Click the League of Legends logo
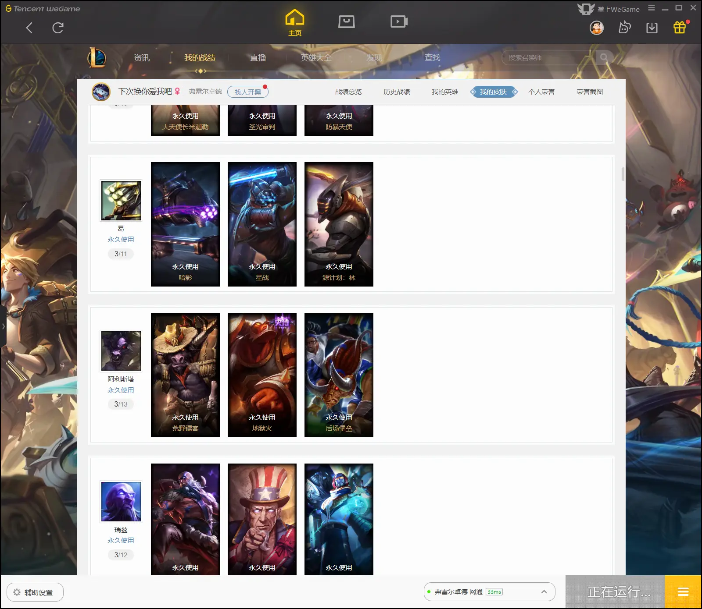This screenshot has width=702, height=609. pos(97,57)
